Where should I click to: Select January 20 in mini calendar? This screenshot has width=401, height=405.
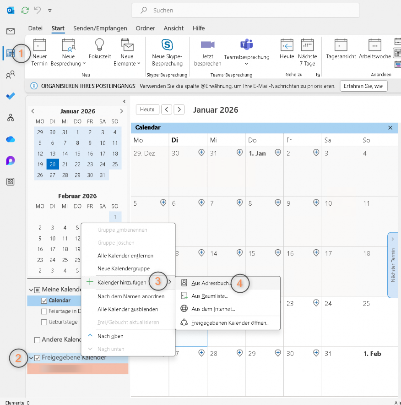pyautogui.click(x=53, y=164)
